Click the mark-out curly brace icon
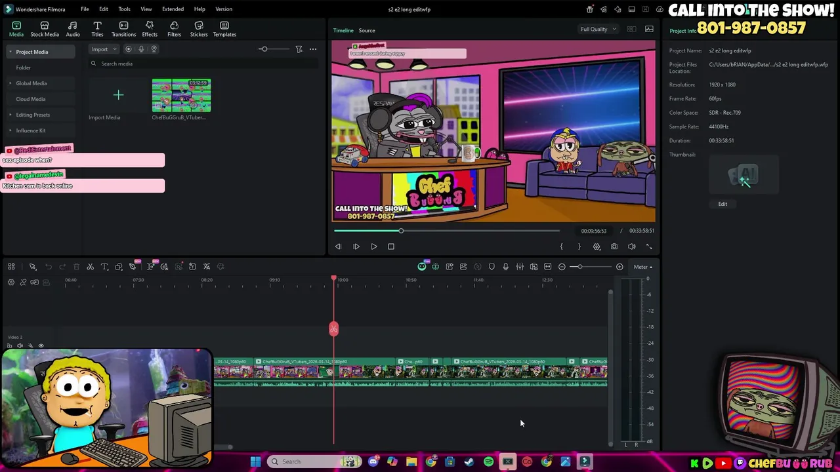 pyautogui.click(x=579, y=246)
